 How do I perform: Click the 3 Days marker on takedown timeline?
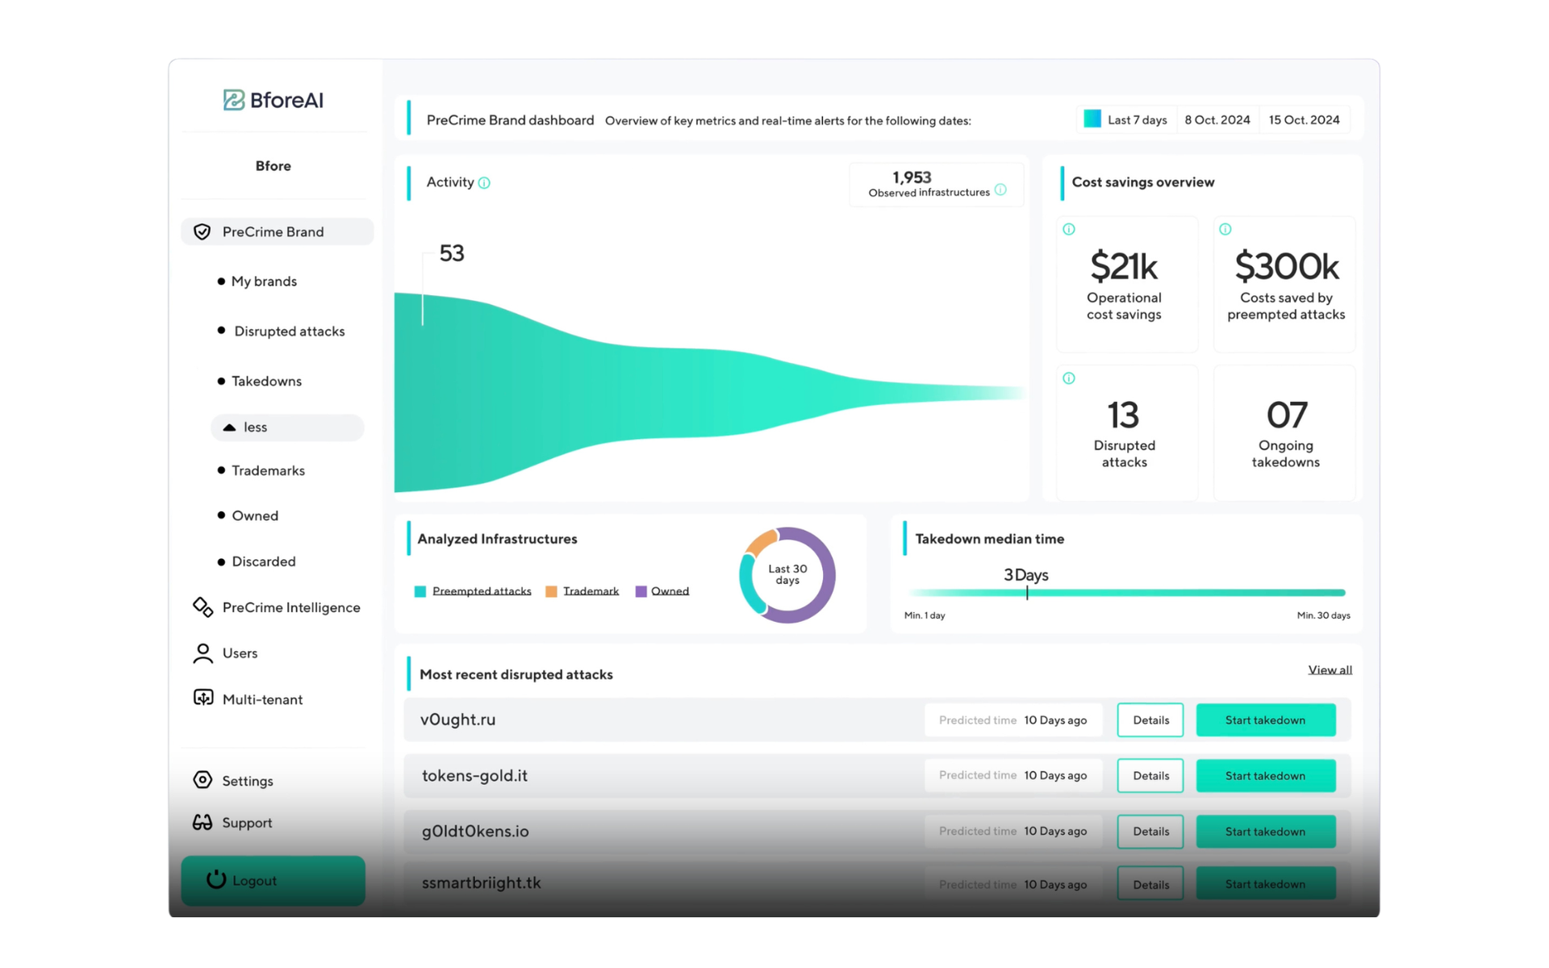[x=1026, y=592]
